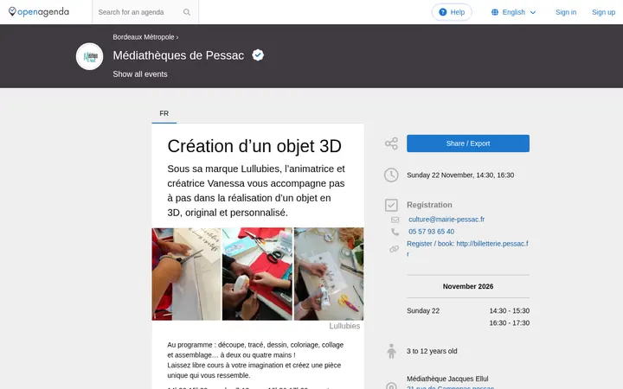Viewport: 623px width, 389px height.
Task: Click the envelope email icon
Action: [395, 220]
